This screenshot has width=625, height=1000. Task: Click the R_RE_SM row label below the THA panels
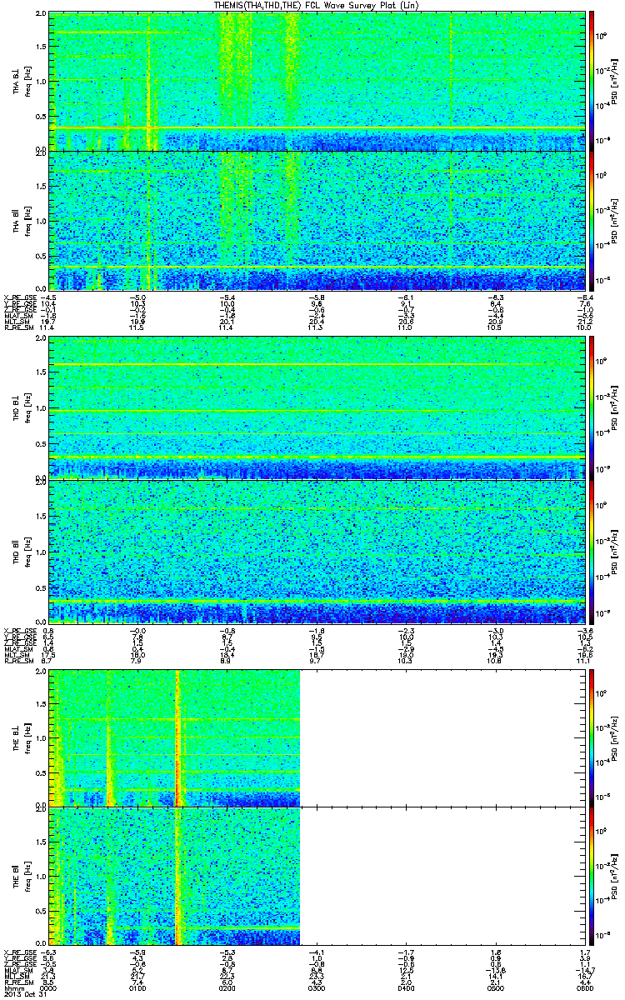[17, 330]
